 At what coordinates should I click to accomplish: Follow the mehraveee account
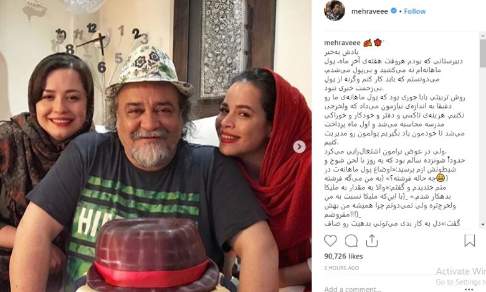tap(415, 11)
